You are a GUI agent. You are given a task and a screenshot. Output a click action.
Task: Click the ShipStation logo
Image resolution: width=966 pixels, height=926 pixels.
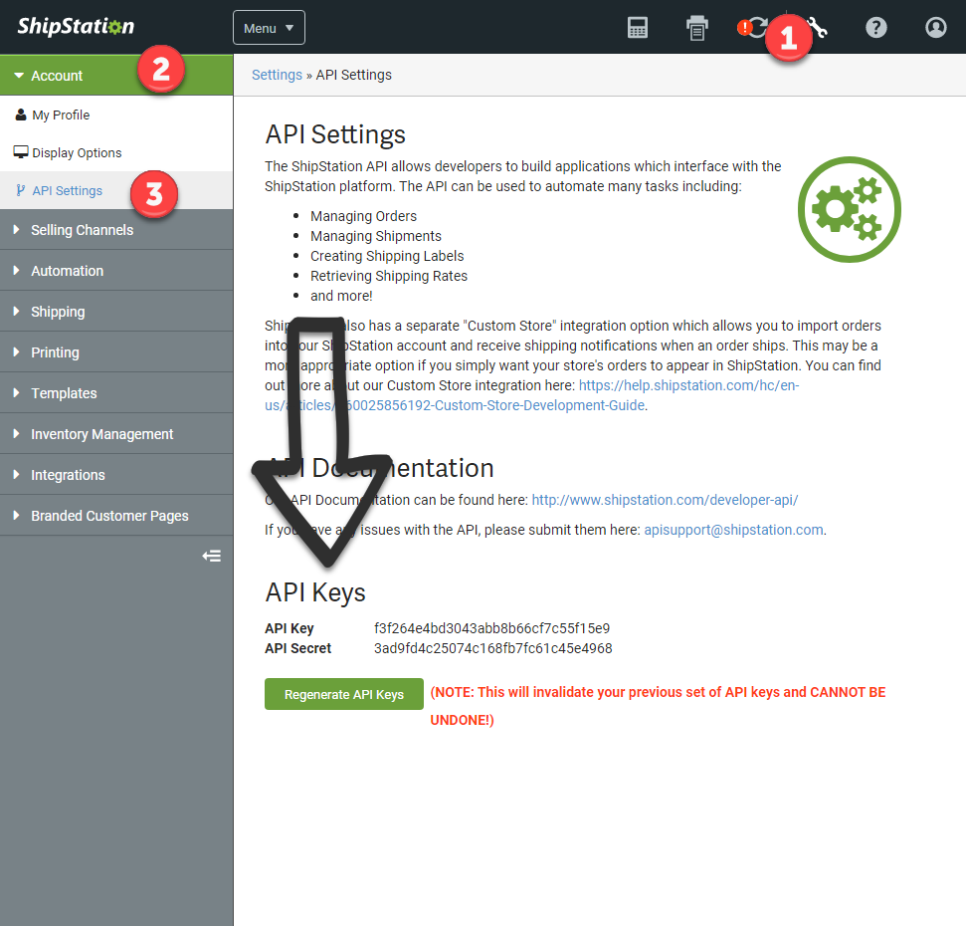(75, 27)
